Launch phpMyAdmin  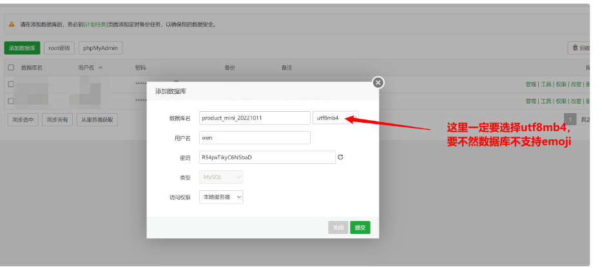coord(101,48)
